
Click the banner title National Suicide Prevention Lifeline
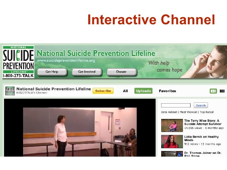(96, 53)
